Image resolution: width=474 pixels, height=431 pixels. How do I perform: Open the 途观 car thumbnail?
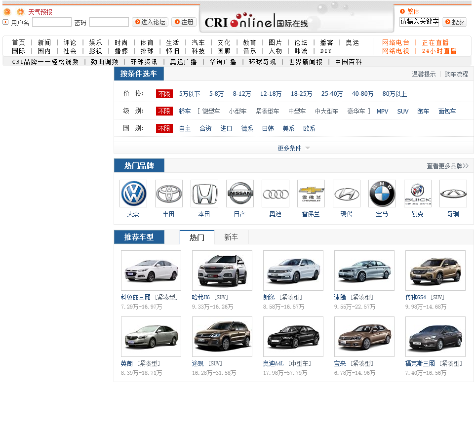(x=222, y=337)
